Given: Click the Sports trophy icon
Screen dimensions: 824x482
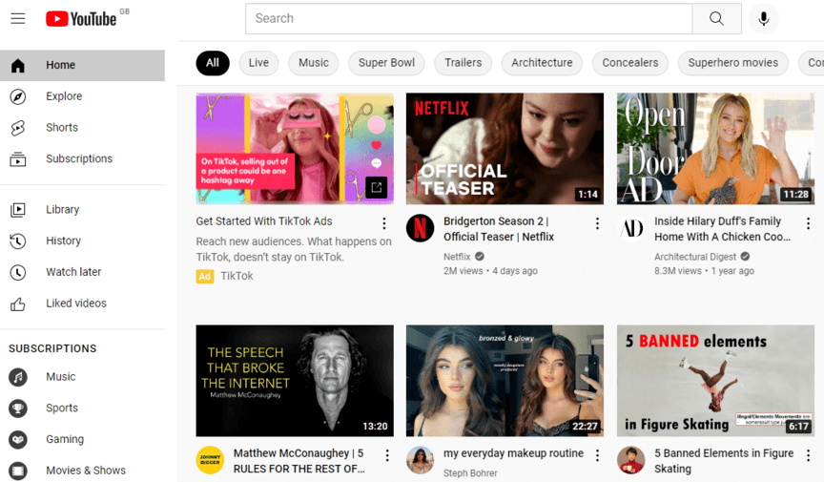Looking at the screenshot, I should [x=18, y=408].
